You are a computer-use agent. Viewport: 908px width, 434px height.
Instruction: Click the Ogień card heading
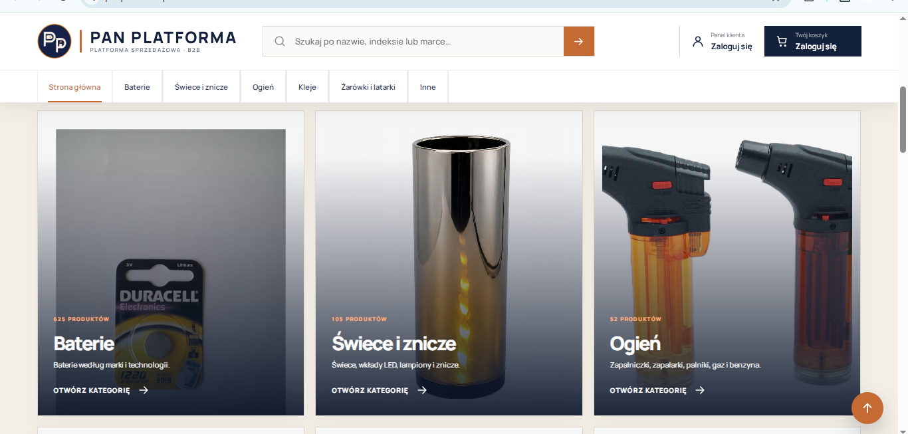pyautogui.click(x=635, y=344)
